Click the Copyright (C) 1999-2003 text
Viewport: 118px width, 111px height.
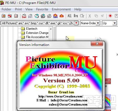pyautogui.click(x=62, y=86)
